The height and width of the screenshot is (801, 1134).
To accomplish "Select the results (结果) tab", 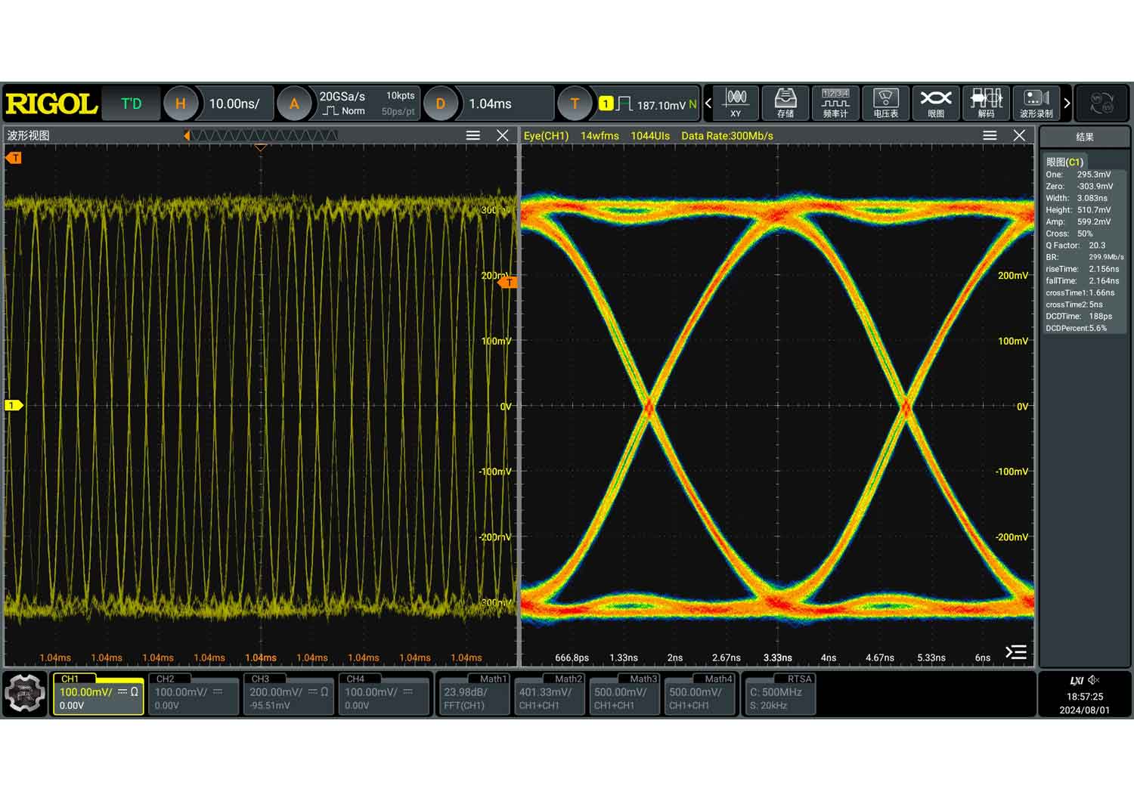I will pyautogui.click(x=1085, y=137).
